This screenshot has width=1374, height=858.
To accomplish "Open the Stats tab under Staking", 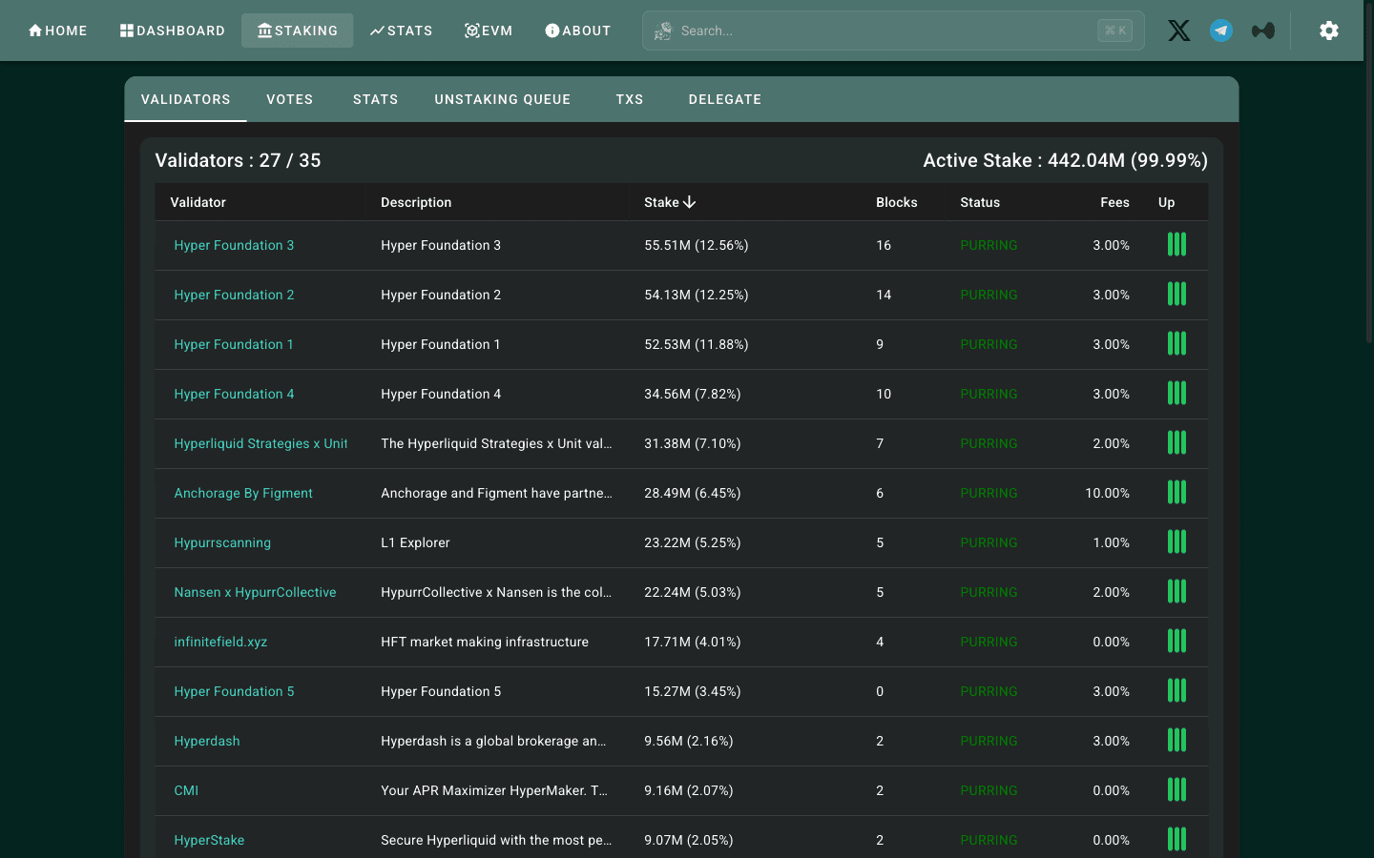I will pyautogui.click(x=376, y=99).
